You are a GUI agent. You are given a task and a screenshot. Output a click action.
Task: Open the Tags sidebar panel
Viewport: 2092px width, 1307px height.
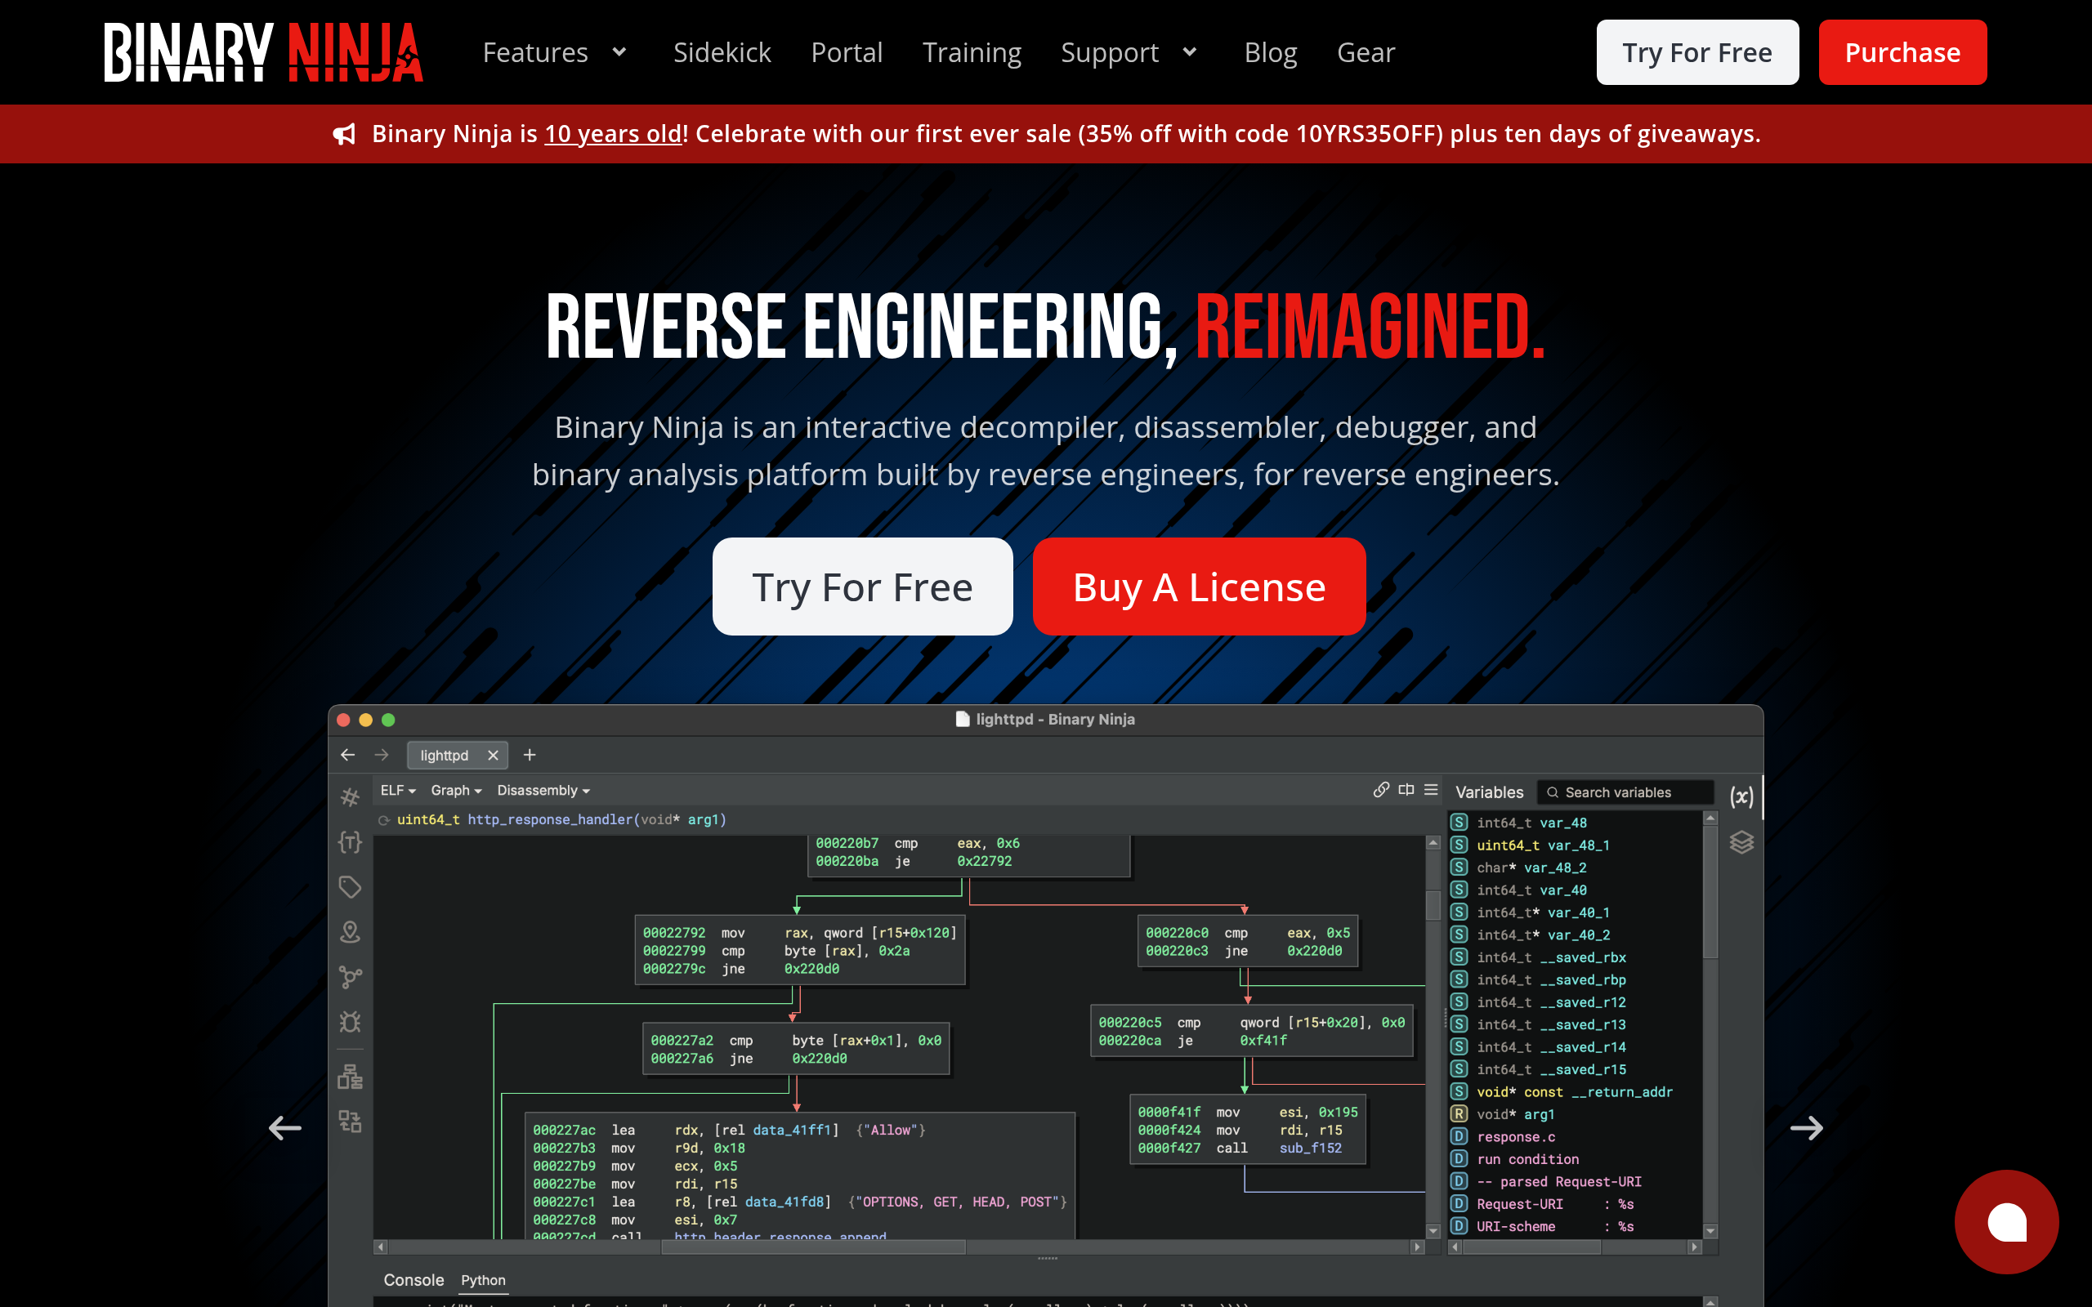(x=350, y=887)
